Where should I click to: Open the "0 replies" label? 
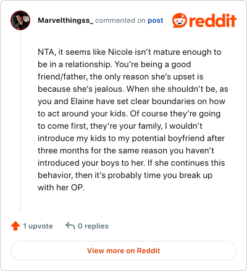(x=93, y=226)
